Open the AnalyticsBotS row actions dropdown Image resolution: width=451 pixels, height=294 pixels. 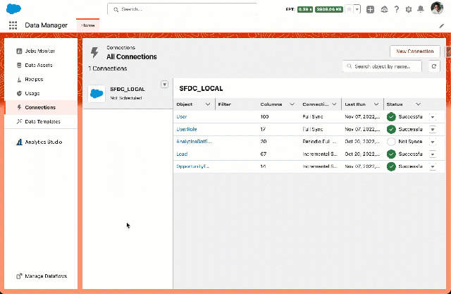tap(432, 142)
